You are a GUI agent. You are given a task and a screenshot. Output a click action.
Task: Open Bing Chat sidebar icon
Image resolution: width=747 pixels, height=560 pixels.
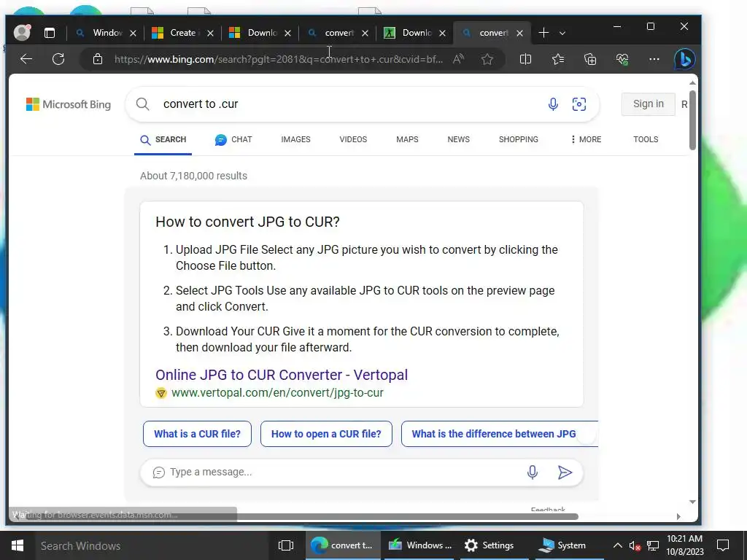(684, 60)
